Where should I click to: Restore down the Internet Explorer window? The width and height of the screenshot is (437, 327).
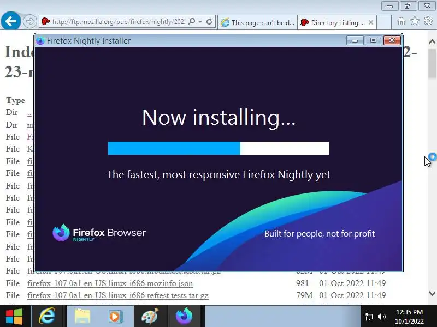click(408, 6)
